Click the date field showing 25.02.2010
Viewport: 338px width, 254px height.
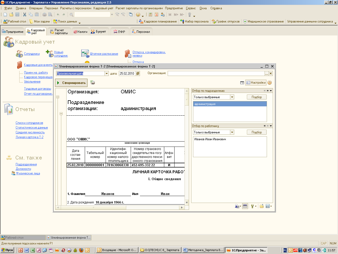(x=127, y=74)
